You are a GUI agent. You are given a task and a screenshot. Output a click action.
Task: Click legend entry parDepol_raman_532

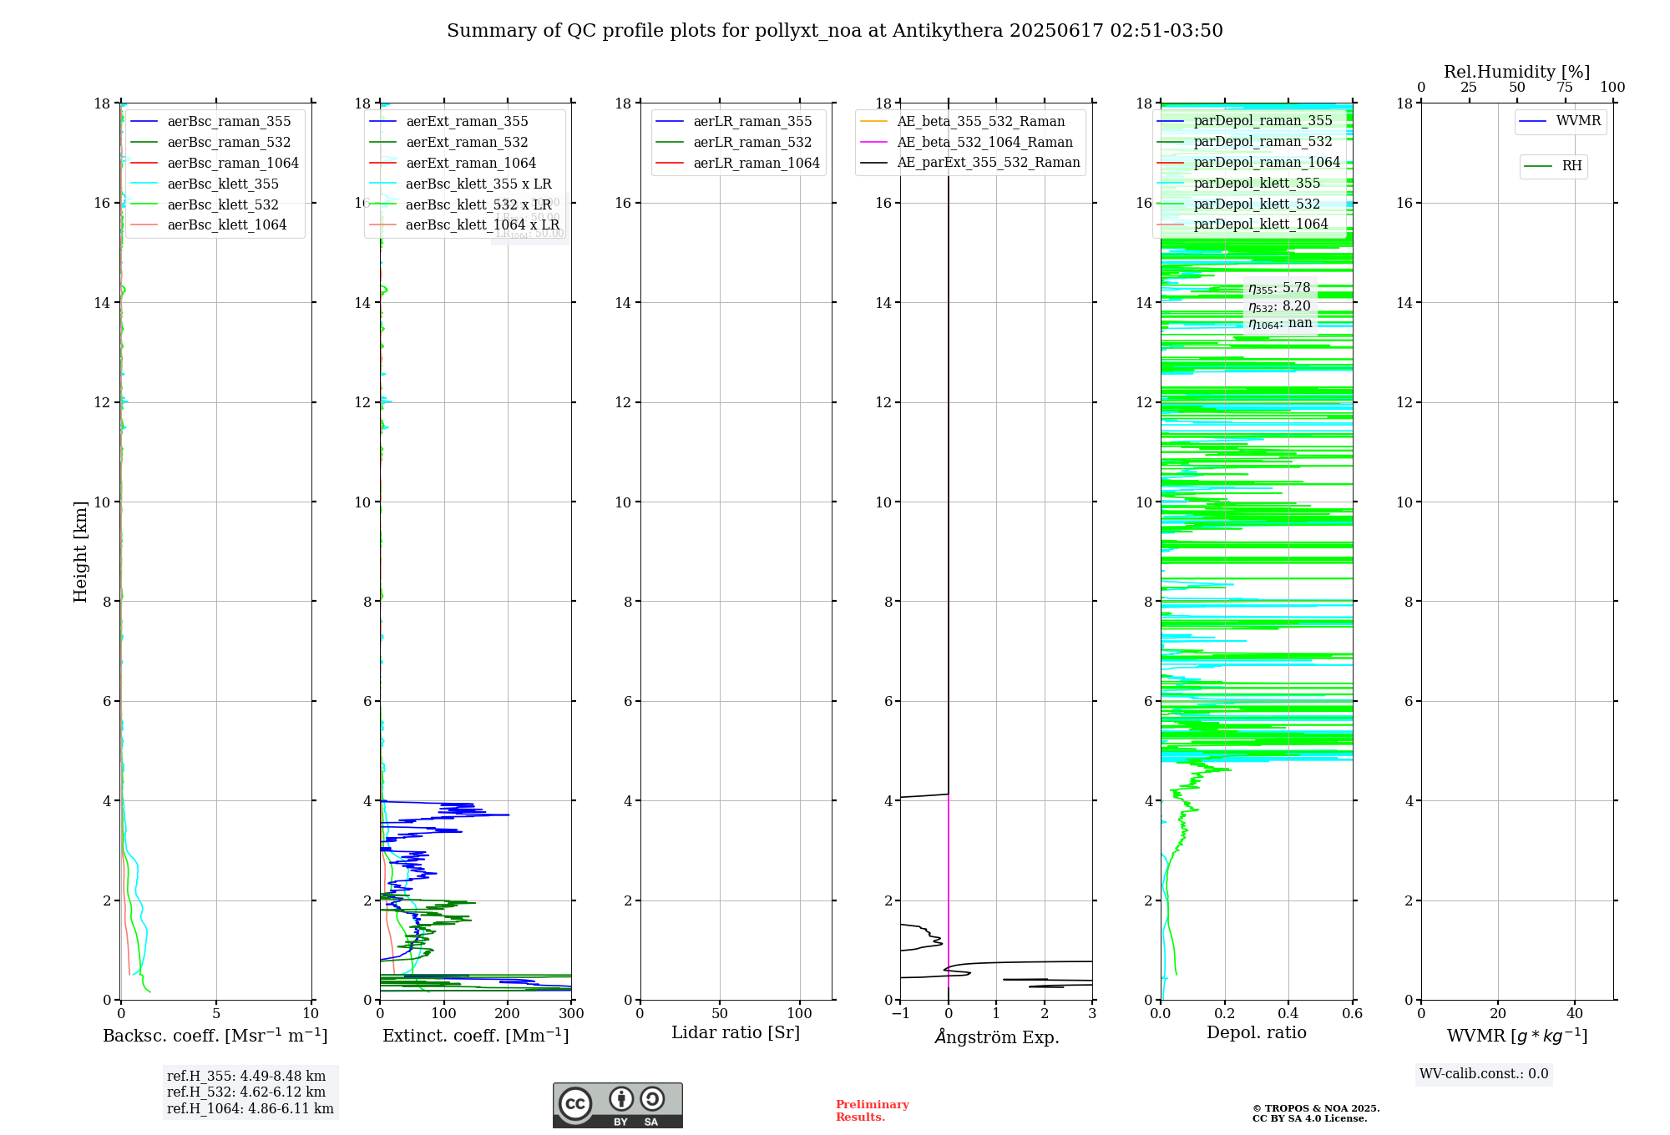[1245, 142]
